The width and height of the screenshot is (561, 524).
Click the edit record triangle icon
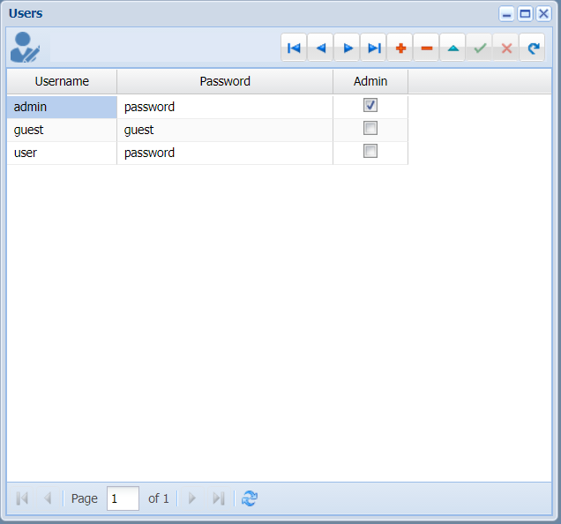(453, 48)
